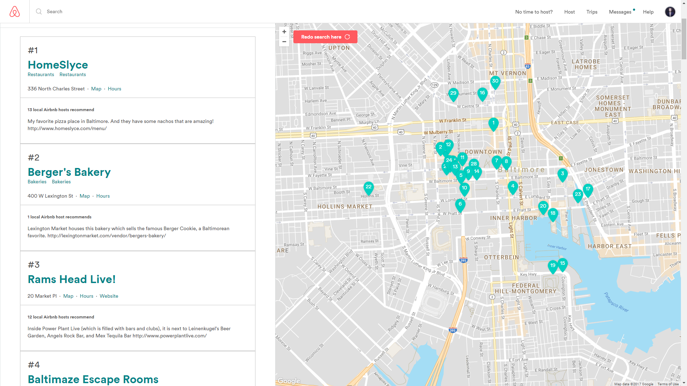Open the user profile avatar
The height and width of the screenshot is (386, 687).
point(670,12)
